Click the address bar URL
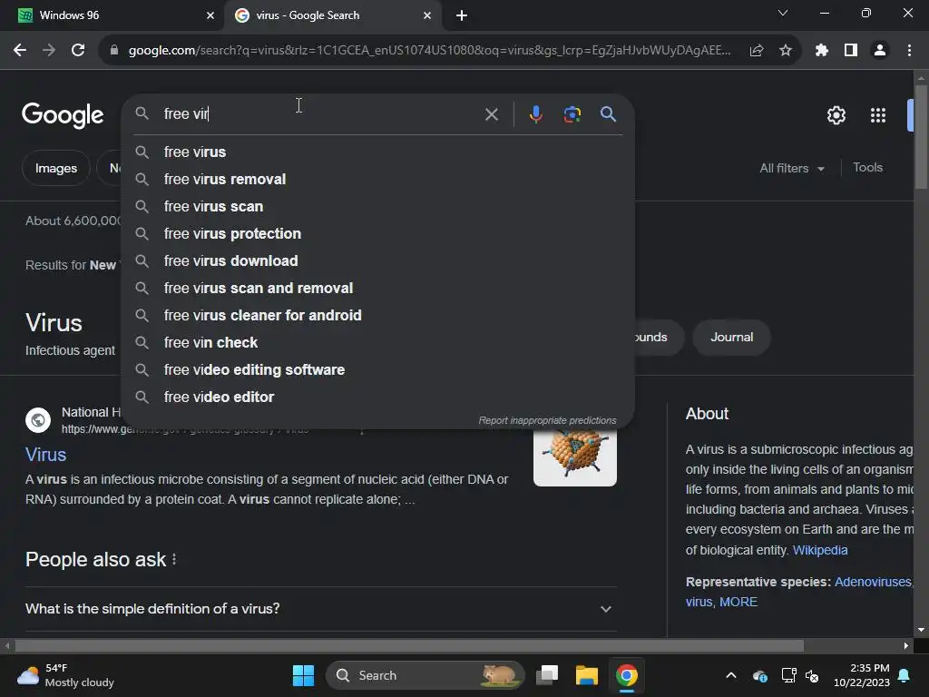The image size is (929, 697). click(429, 51)
